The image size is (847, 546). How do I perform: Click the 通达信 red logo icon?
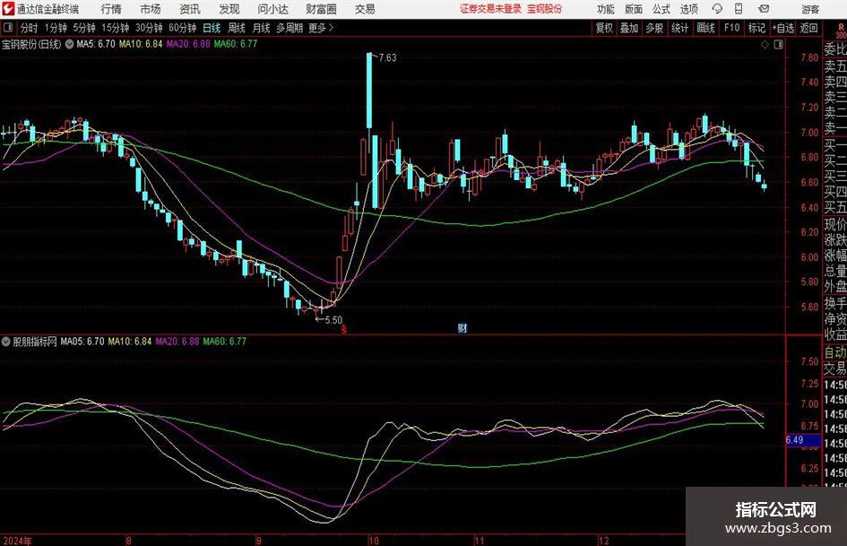click(9, 9)
